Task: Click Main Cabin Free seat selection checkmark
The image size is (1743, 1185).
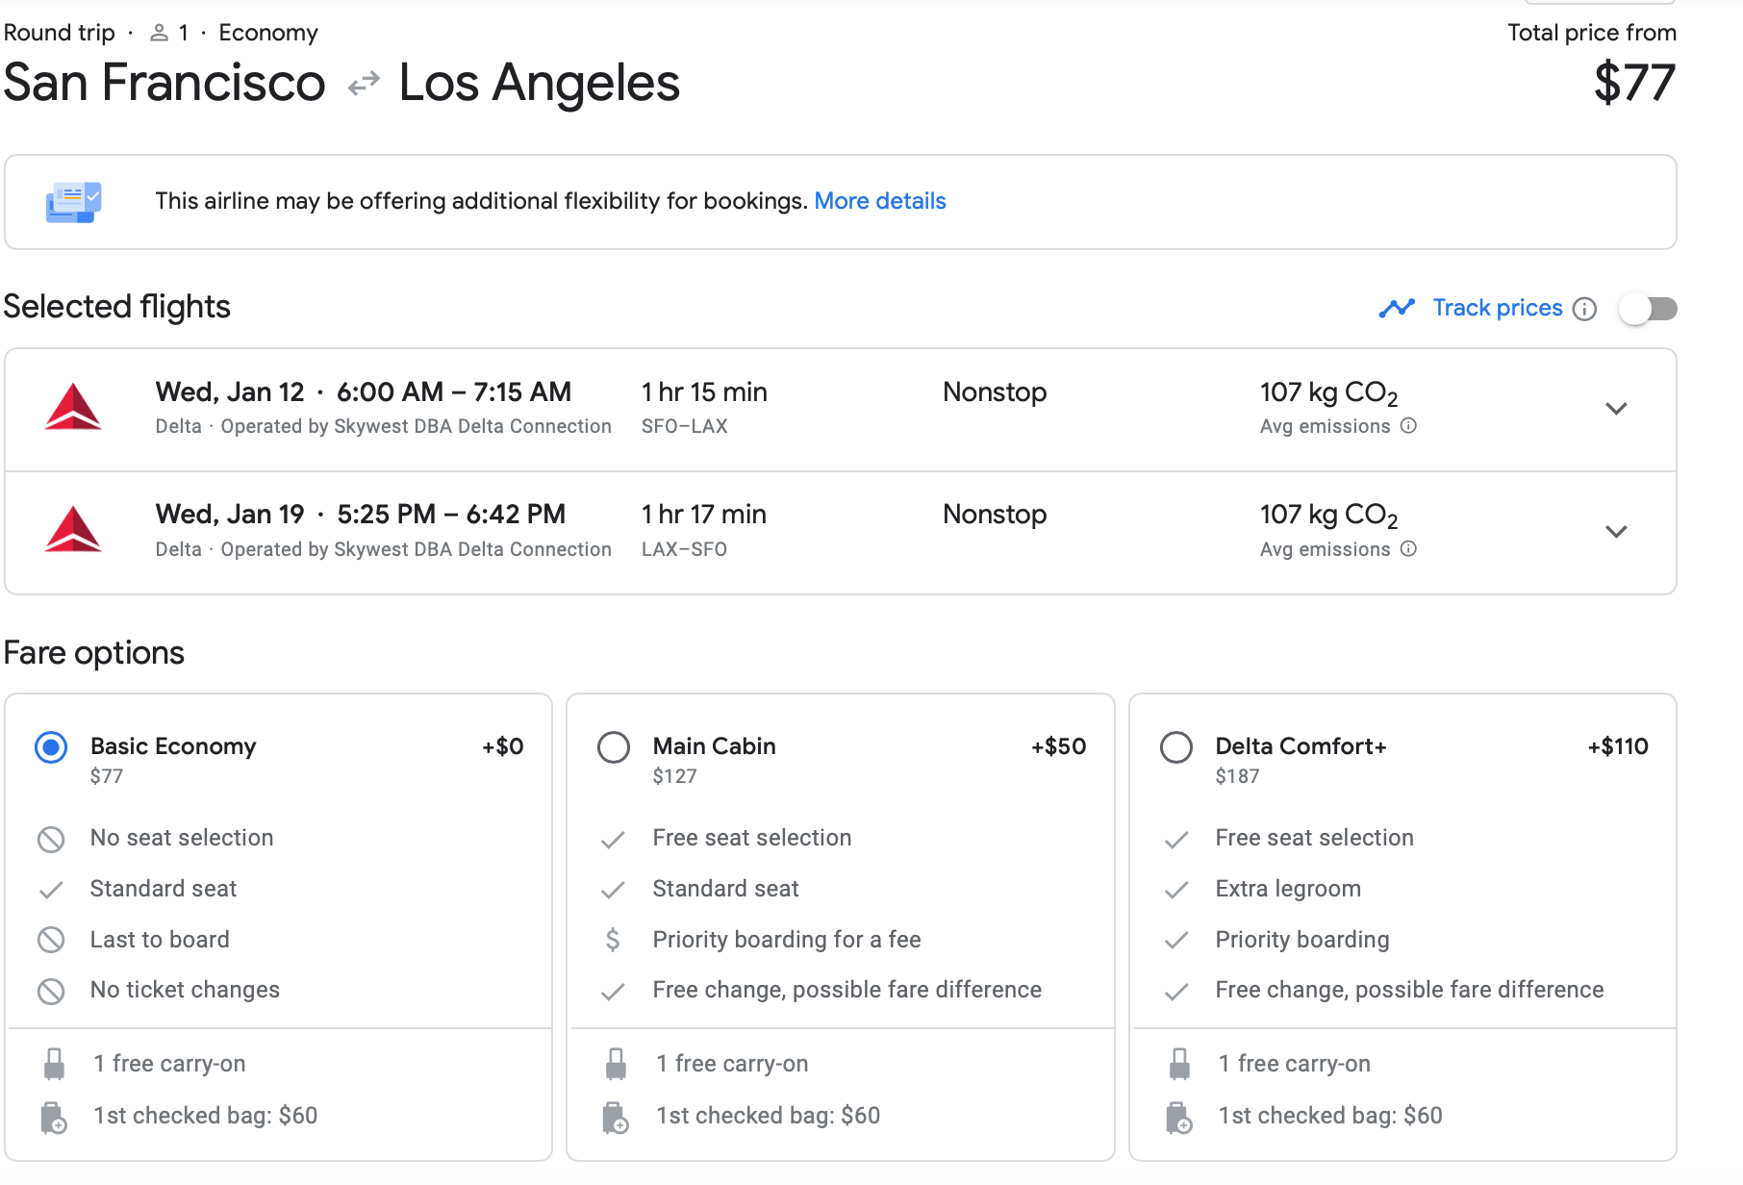Action: pos(613,840)
